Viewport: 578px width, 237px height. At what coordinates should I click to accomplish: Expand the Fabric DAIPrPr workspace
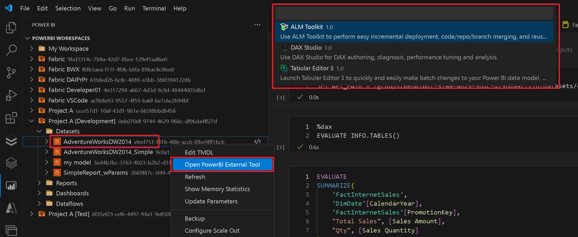pos(31,80)
